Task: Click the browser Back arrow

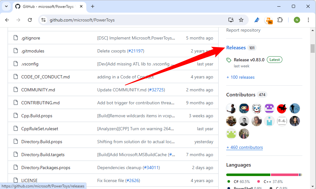Action: [7, 20]
